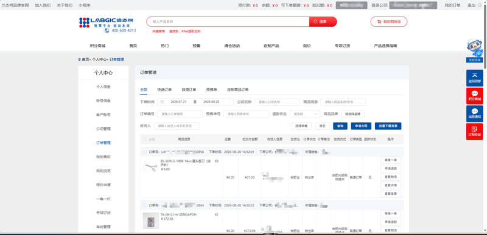Viewport: 487px width, 235px height.
Task: Click 查看发票 for the scissors order
Action: (x=391, y=194)
